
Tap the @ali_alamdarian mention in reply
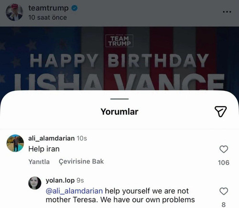pos(74,191)
